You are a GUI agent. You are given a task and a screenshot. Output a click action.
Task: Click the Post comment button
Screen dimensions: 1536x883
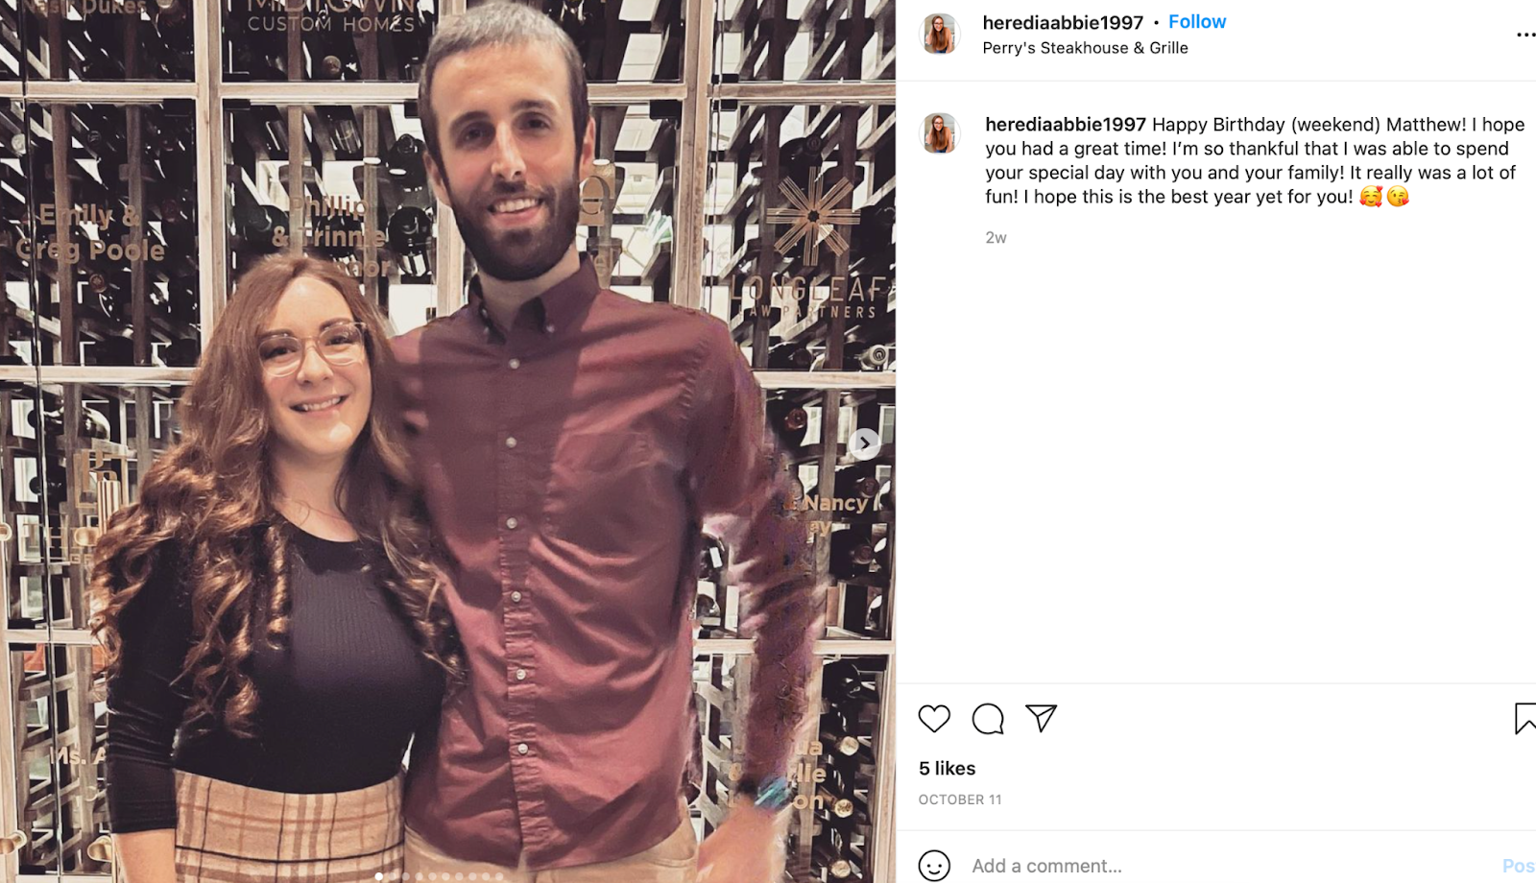tap(1519, 866)
